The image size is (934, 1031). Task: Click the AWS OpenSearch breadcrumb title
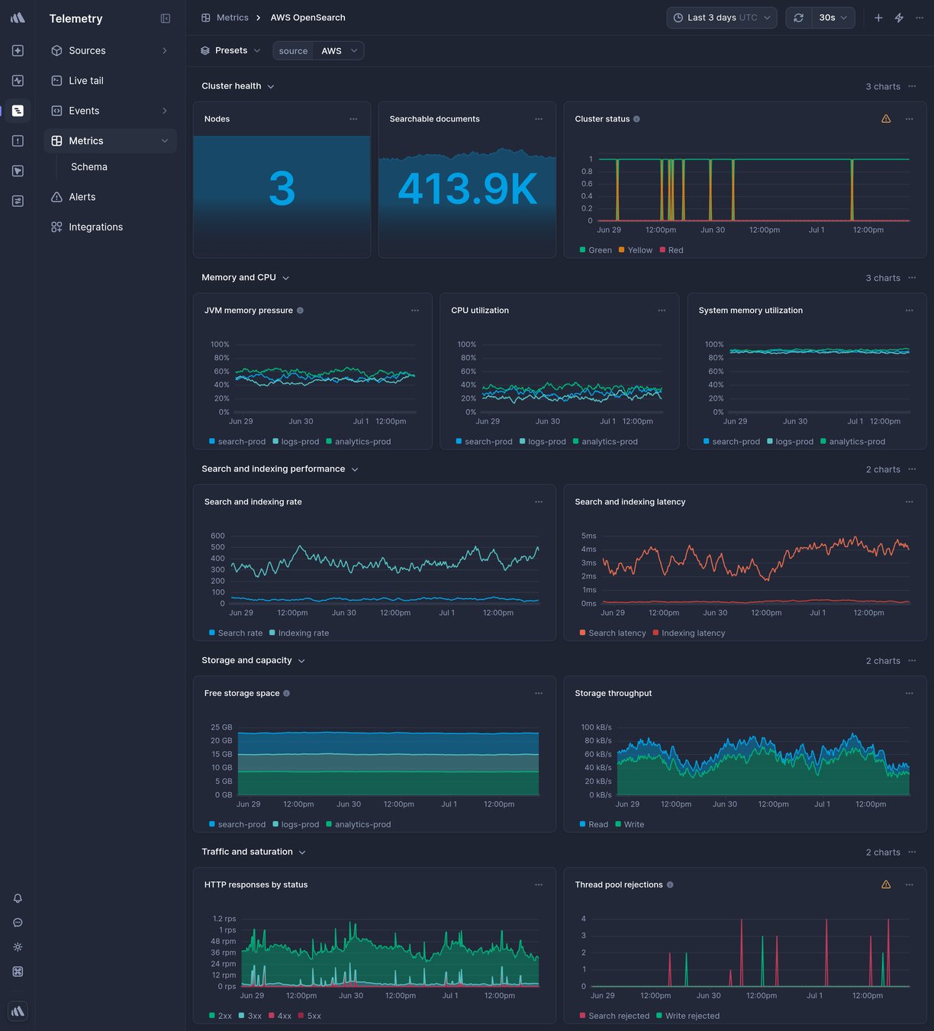point(308,18)
